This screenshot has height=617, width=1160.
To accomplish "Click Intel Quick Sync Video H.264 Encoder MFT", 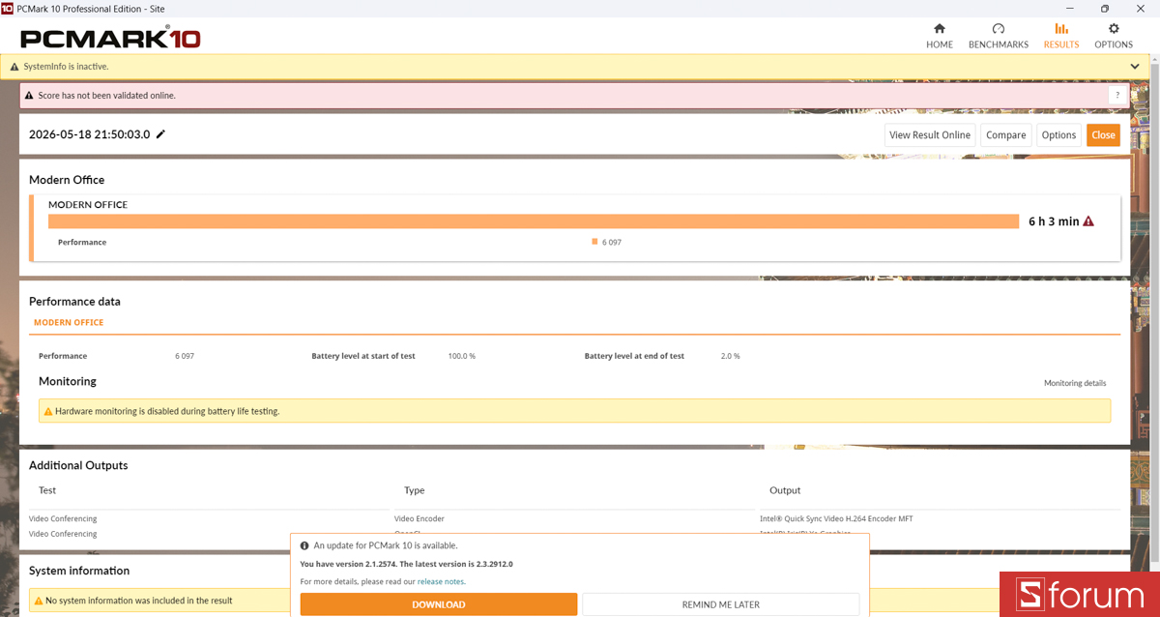I will pyautogui.click(x=836, y=519).
